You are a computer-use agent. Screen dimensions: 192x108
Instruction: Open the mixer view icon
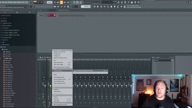tap(104, 7)
